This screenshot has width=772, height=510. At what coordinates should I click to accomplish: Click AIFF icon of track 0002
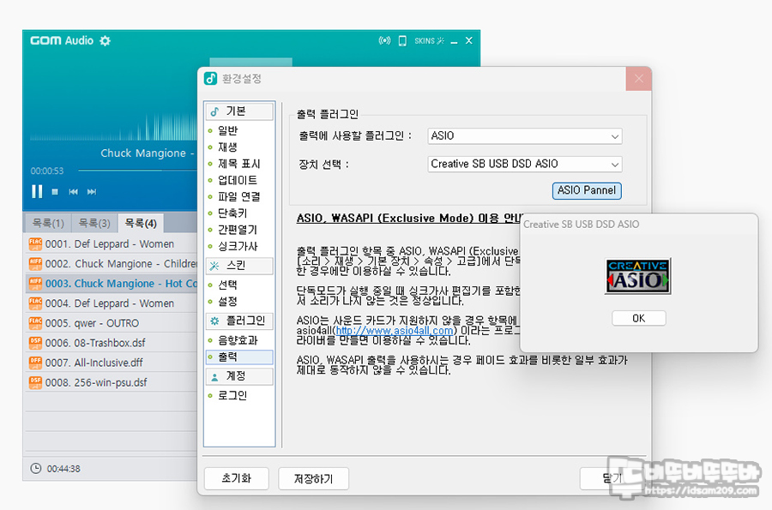tap(35, 264)
